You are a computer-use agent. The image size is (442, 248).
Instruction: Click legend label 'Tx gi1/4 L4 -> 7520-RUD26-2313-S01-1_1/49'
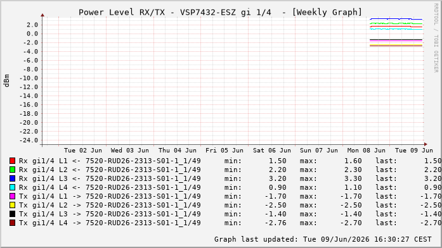click(110, 223)
